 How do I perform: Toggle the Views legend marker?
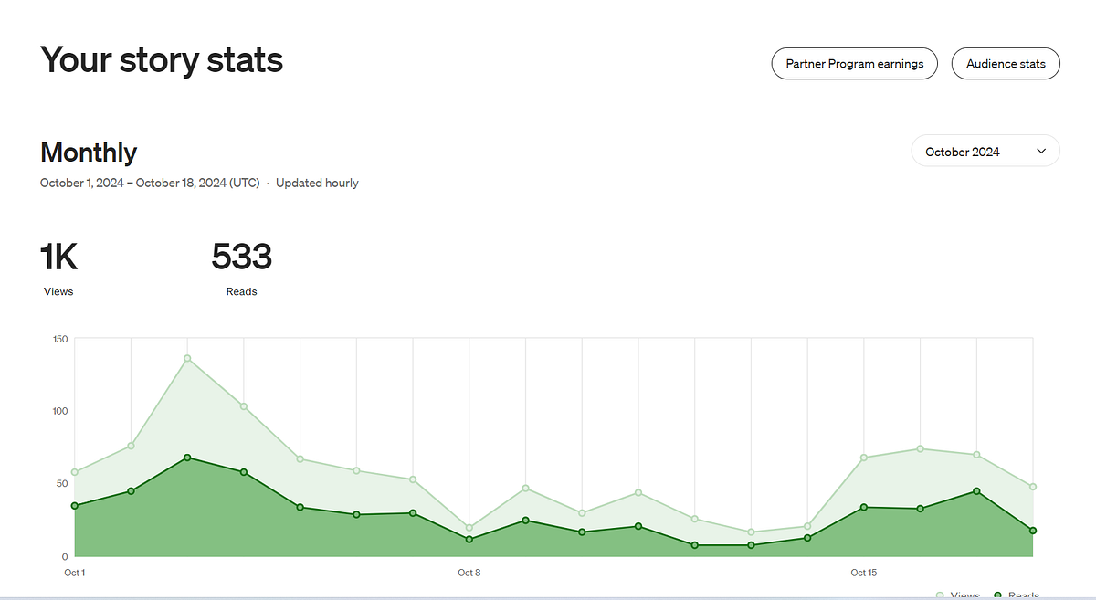point(941,595)
